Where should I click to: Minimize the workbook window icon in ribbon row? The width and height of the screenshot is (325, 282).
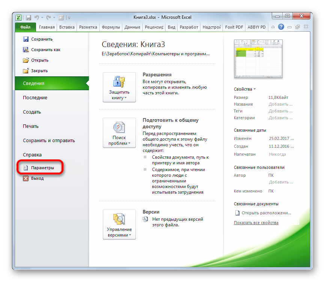point(290,27)
